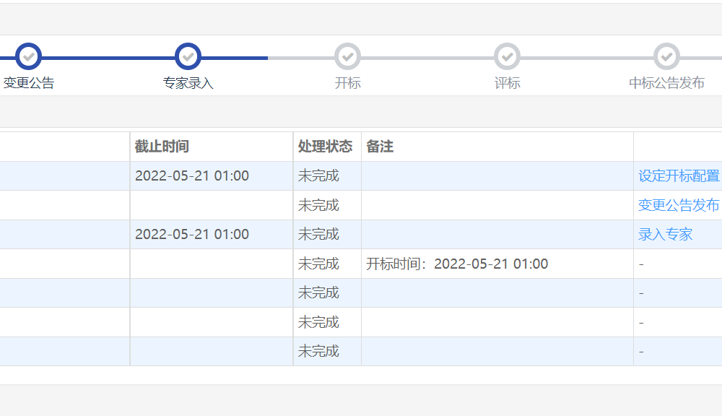Click the 处理状态 column header
The height and width of the screenshot is (416, 722).
[325, 147]
